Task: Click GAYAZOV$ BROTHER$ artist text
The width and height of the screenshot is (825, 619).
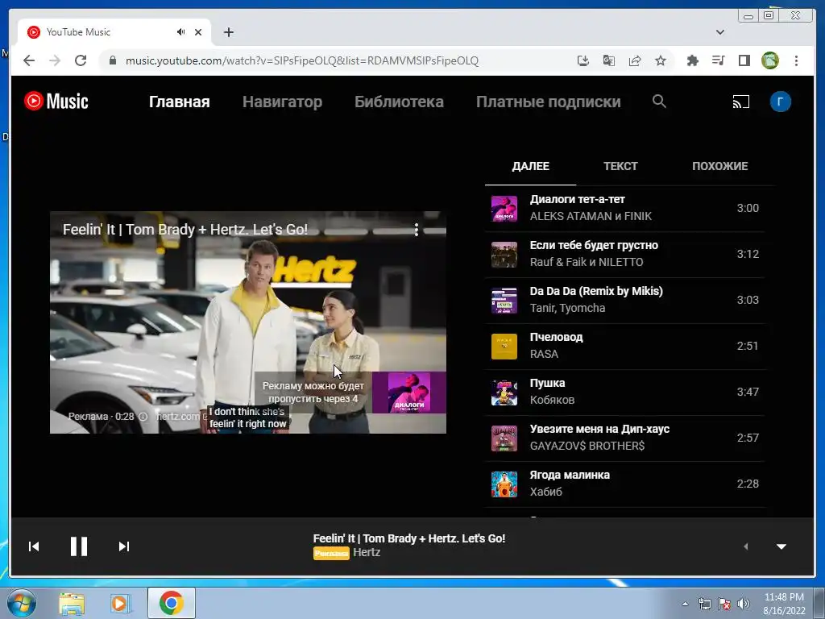Action: (587, 446)
